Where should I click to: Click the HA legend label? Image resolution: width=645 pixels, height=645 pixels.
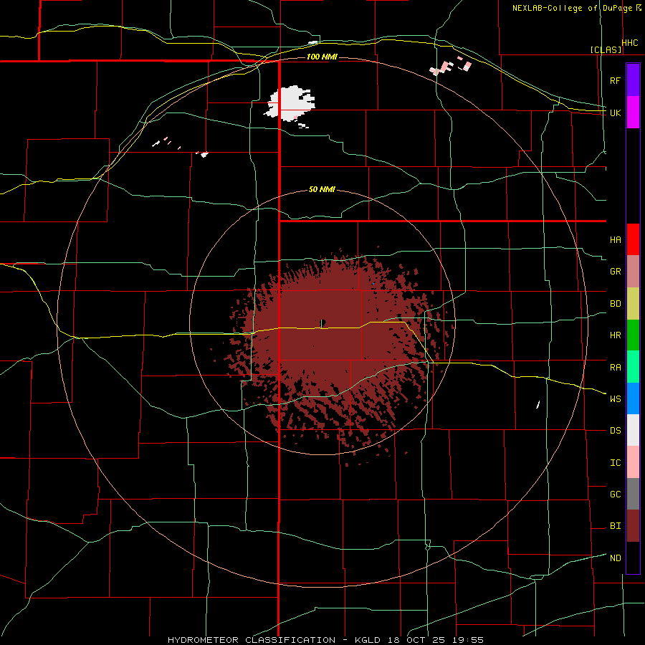(615, 240)
